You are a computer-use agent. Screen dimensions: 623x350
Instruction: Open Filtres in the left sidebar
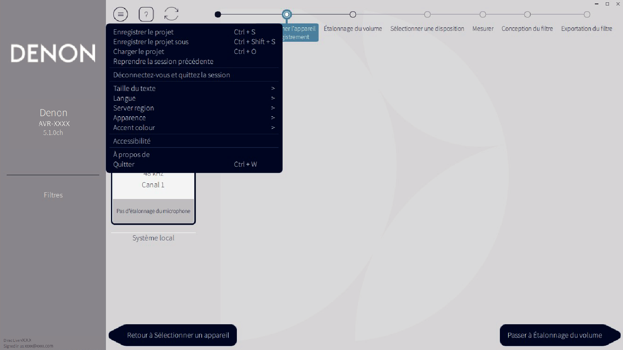tap(53, 195)
